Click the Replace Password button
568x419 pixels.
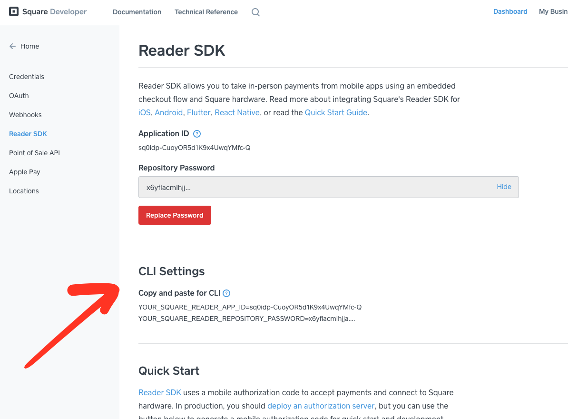tap(175, 215)
